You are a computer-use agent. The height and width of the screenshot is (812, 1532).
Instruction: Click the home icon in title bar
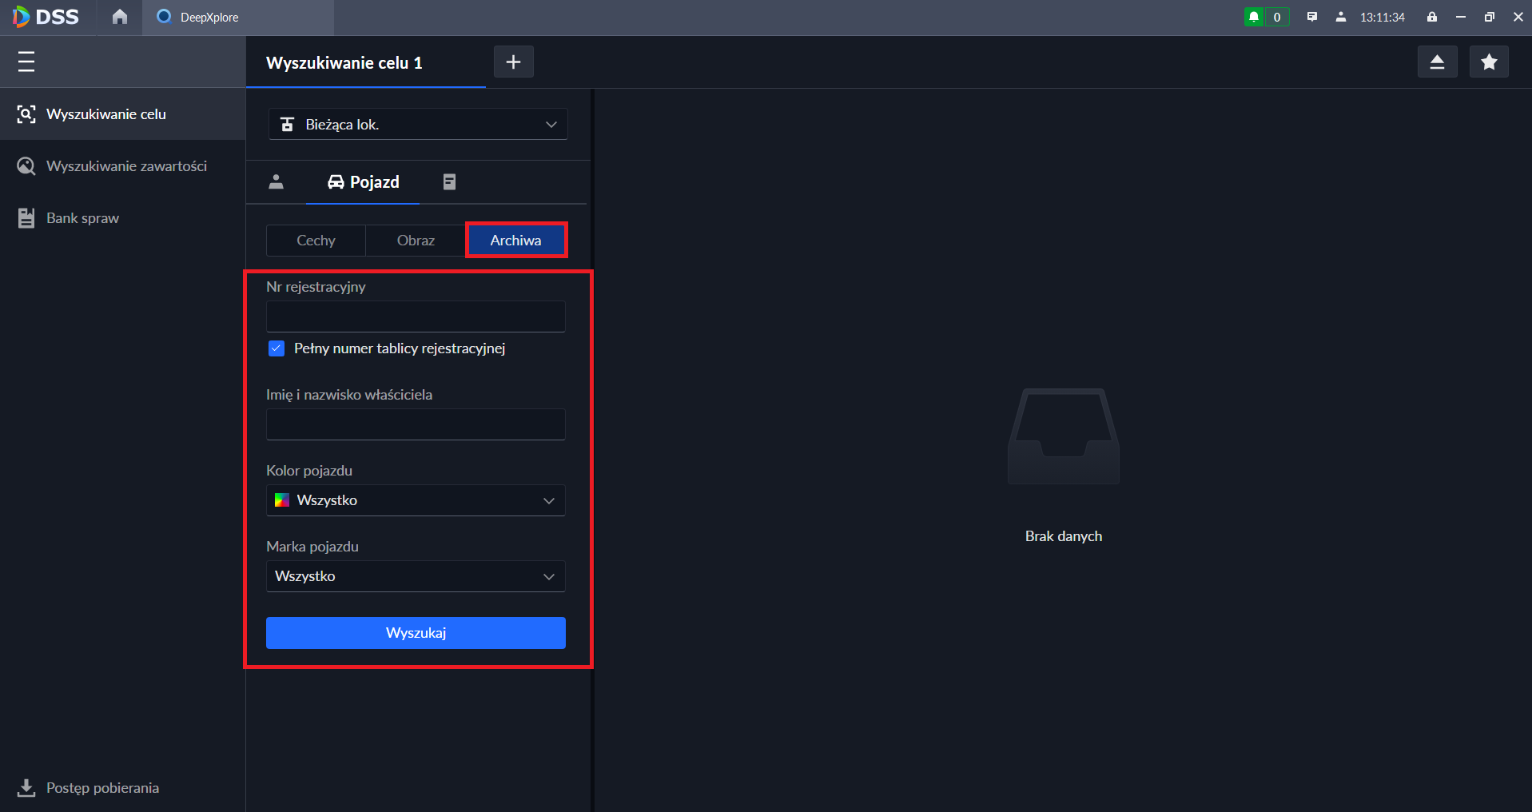(x=120, y=17)
